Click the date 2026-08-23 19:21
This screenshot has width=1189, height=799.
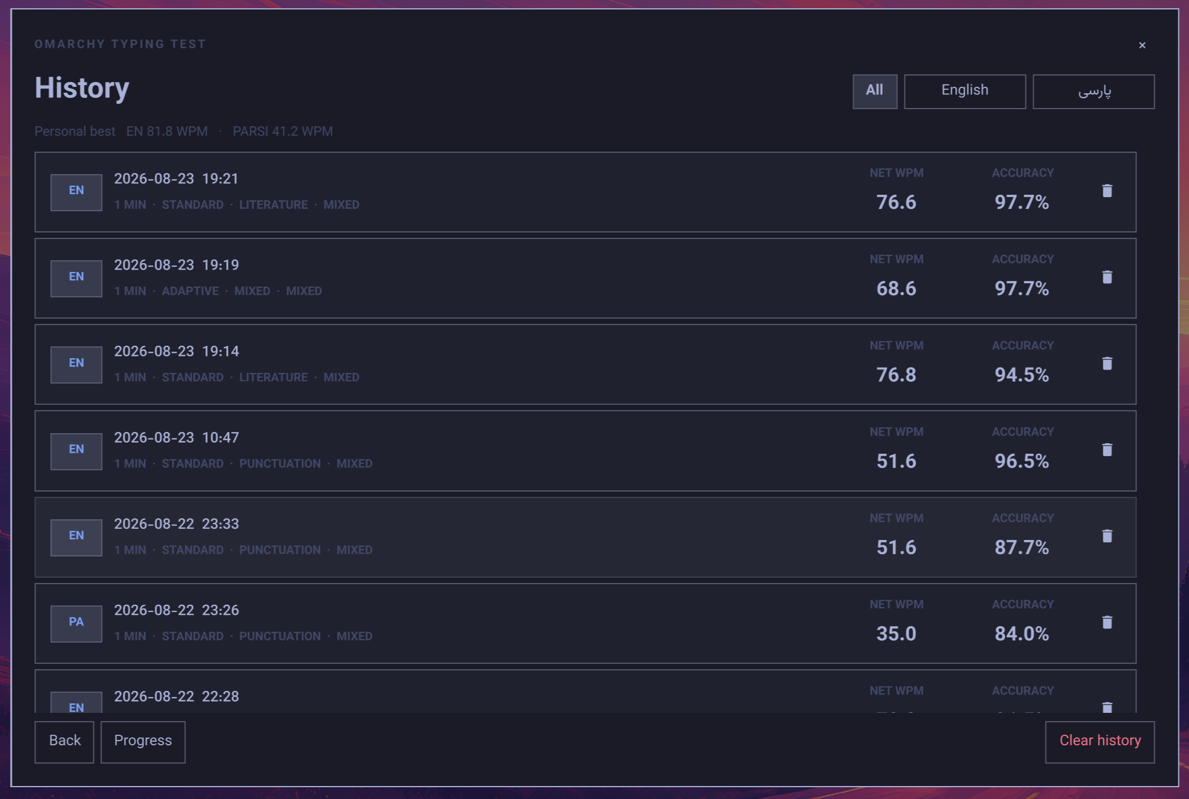coord(176,179)
